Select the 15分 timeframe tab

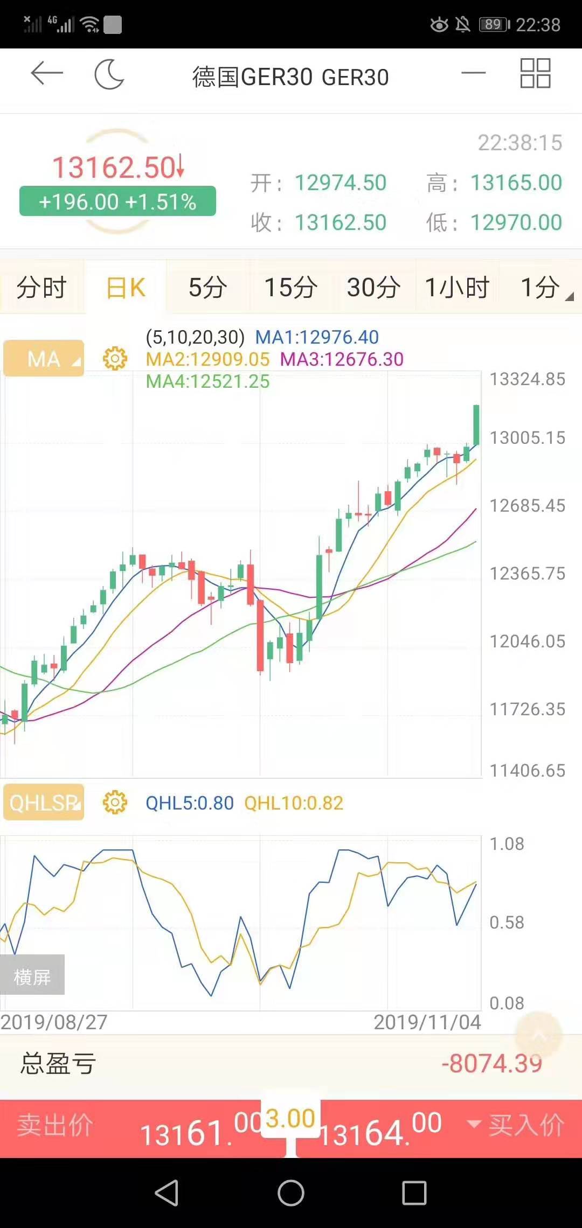tap(290, 287)
